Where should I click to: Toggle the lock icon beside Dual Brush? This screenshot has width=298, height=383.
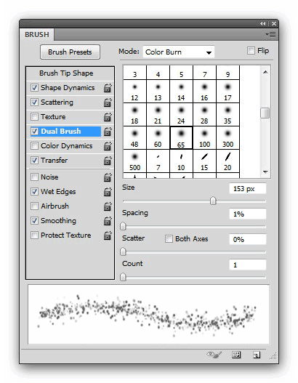108,132
